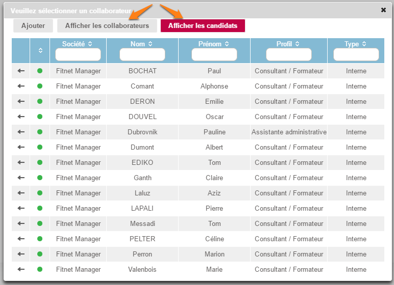Click the arrow icon for BOCHAT Paul
This screenshot has width=394, height=285.
point(21,71)
